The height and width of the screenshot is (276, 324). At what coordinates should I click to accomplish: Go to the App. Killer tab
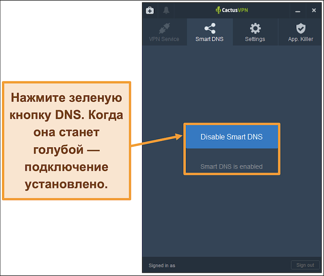[301, 32]
